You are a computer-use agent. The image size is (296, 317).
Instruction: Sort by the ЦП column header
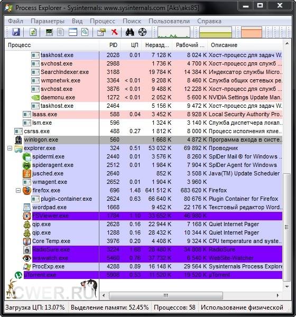[131, 45]
